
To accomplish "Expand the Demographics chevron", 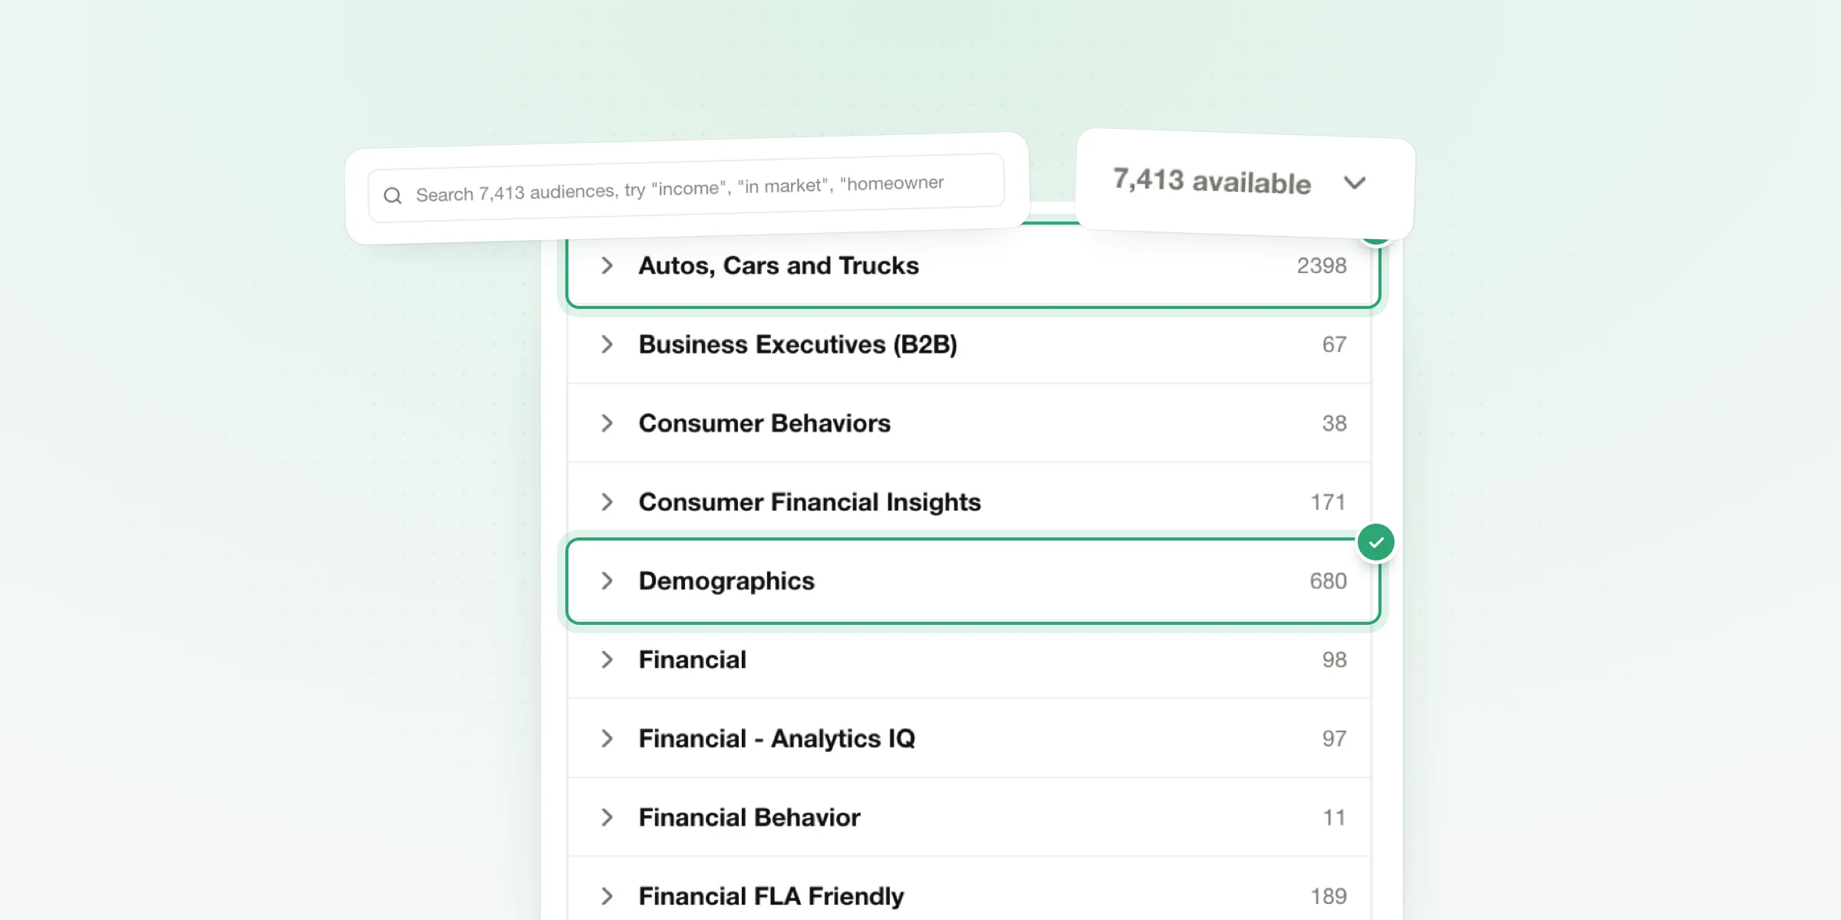I will pyautogui.click(x=607, y=581).
